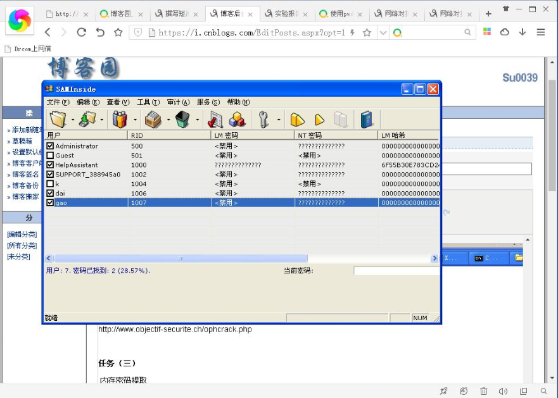
Task: Start attack with the double yellow arrow icon
Action: [x=297, y=120]
